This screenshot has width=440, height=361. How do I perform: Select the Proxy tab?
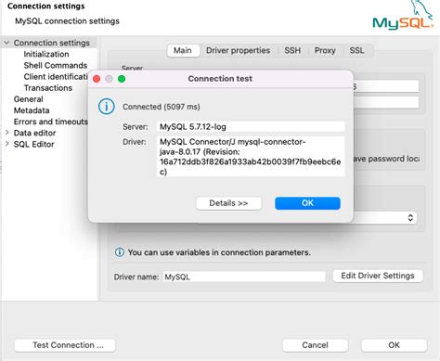pyautogui.click(x=325, y=50)
